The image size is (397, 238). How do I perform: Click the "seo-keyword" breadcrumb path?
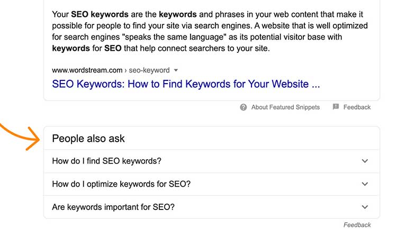149,70
